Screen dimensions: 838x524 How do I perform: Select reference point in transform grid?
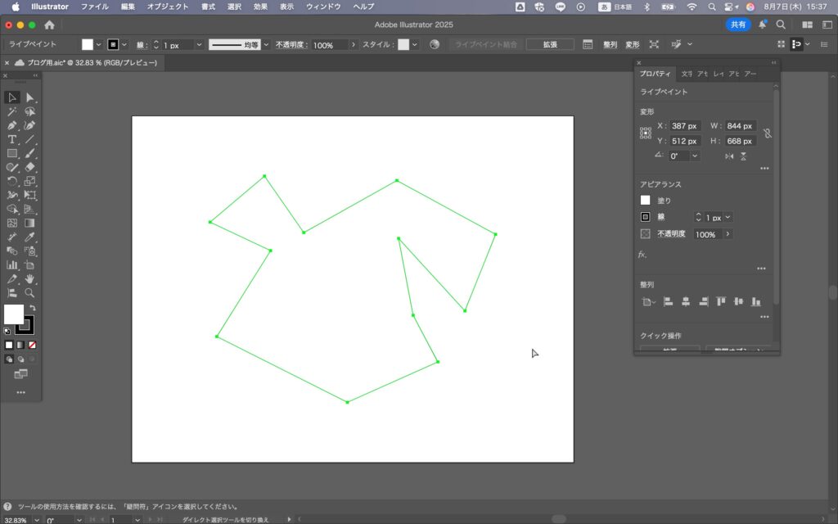pyautogui.click(x=646, y=133)
